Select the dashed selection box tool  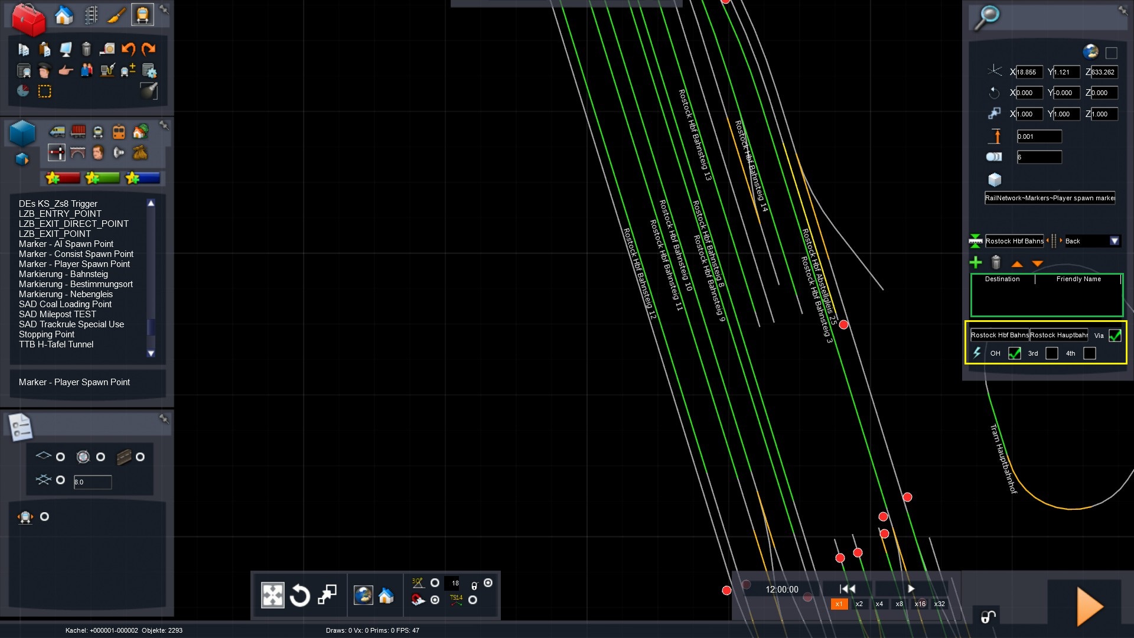(45, 92)
